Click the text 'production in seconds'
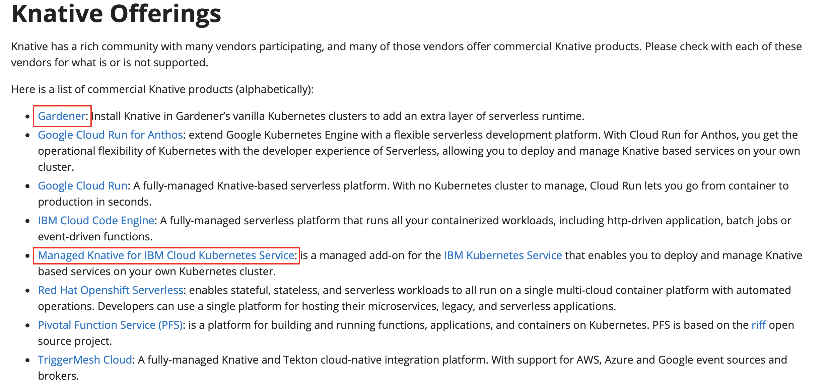Image resolution: width=828 pixels, height=383 pixels. 94,202
